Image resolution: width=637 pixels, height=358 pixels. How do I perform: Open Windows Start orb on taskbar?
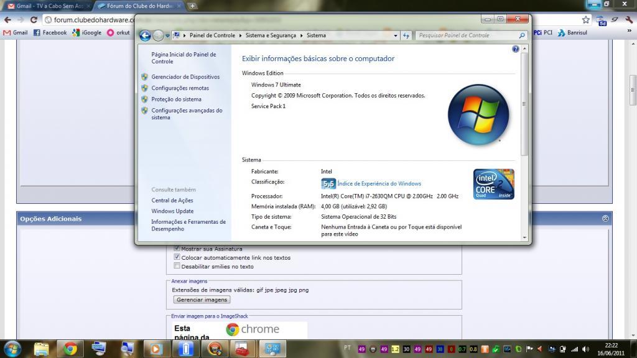coord(12,348)
